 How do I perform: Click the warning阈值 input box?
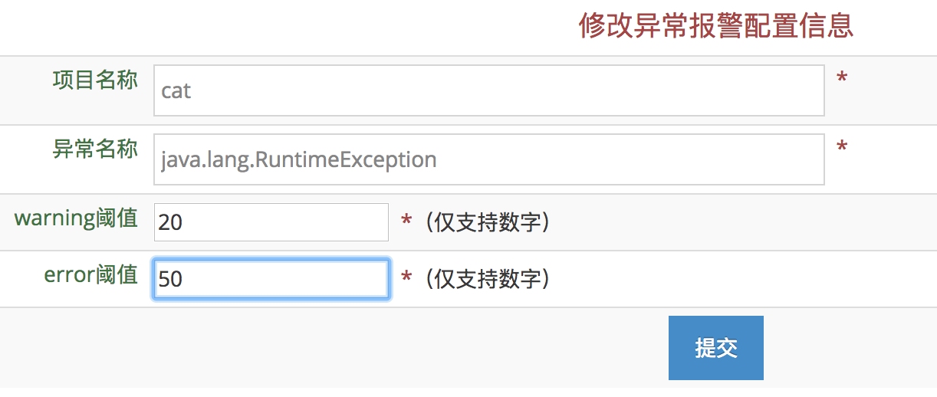click(x=271, y=222)
